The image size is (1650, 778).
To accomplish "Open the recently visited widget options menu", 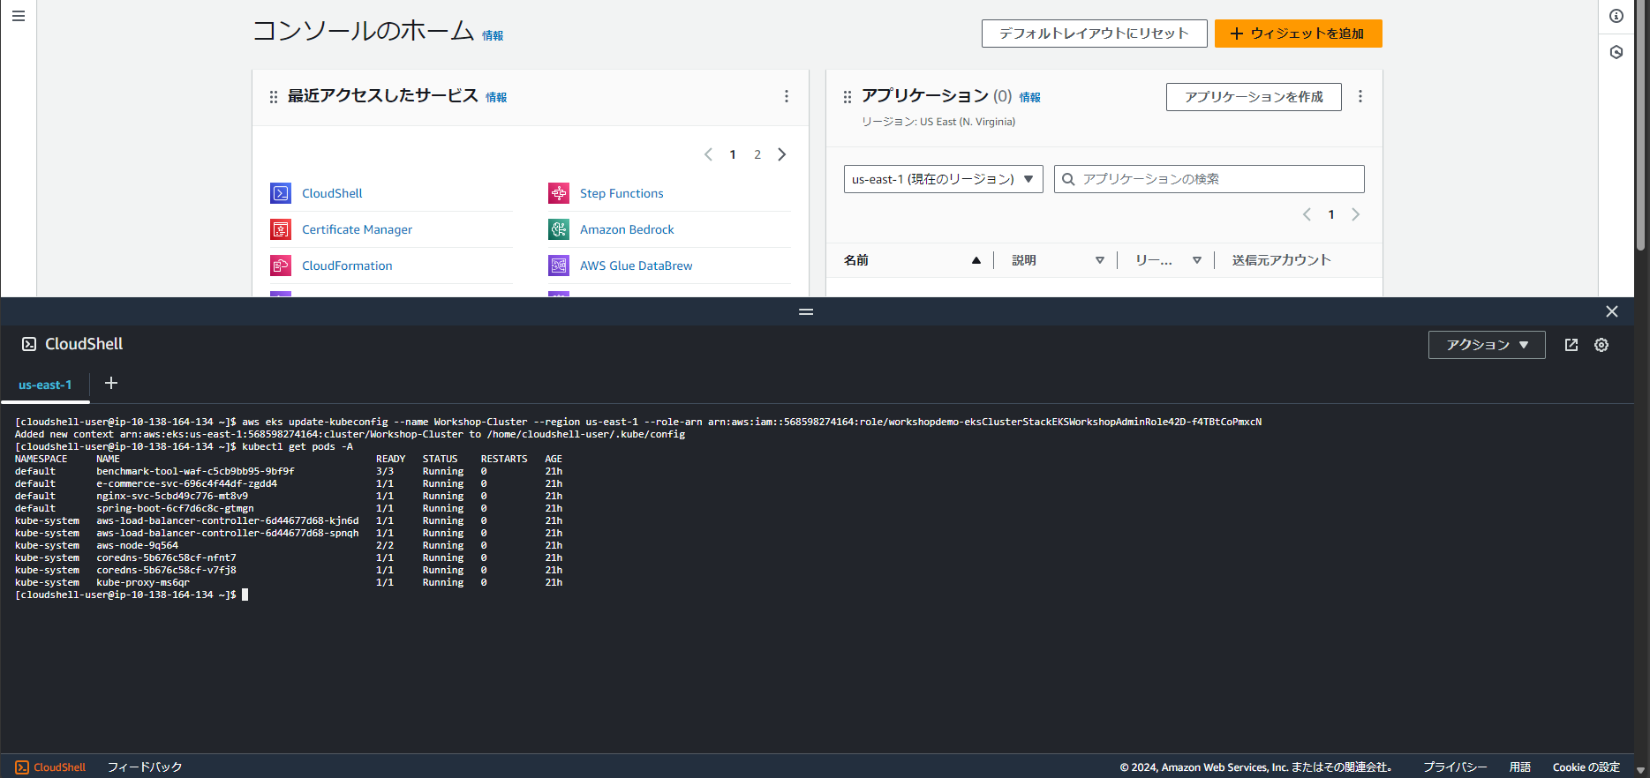I will 787,96.
